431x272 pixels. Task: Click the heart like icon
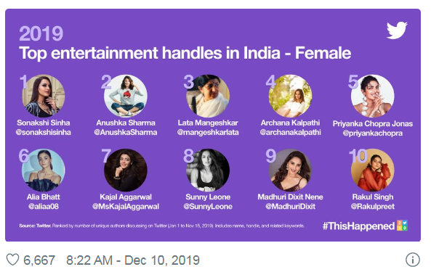tap(12, 260)
